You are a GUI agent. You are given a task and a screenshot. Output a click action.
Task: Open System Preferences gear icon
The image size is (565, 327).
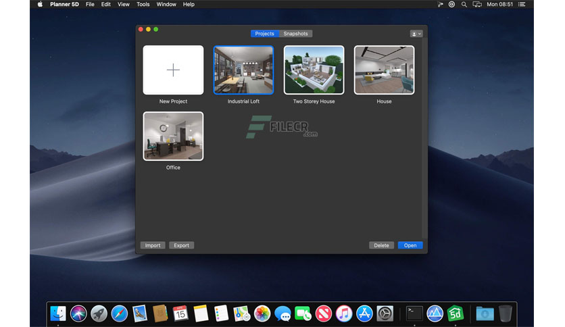coord(385,313)
